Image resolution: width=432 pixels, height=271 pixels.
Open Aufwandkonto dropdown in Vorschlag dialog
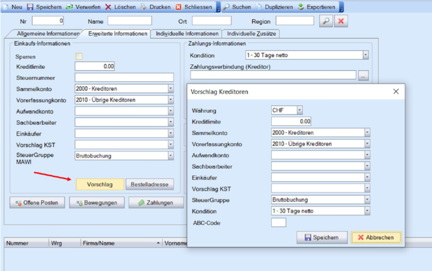point(367,155)
